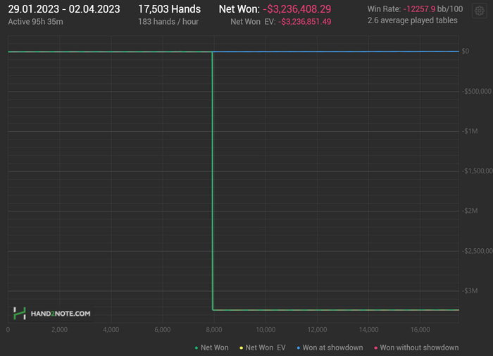Viewport: 493px width, 356px height.
Task: Click the 12,000 x-axis label
Action: [x=317, y=329]
